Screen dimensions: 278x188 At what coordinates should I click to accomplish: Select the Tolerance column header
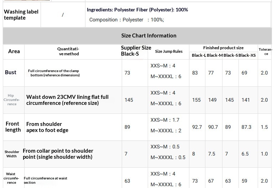point(266,51)
